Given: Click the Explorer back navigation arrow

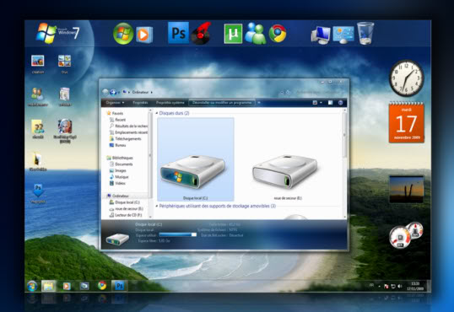Looking at the screenshot, I should (x=105, y=92).
